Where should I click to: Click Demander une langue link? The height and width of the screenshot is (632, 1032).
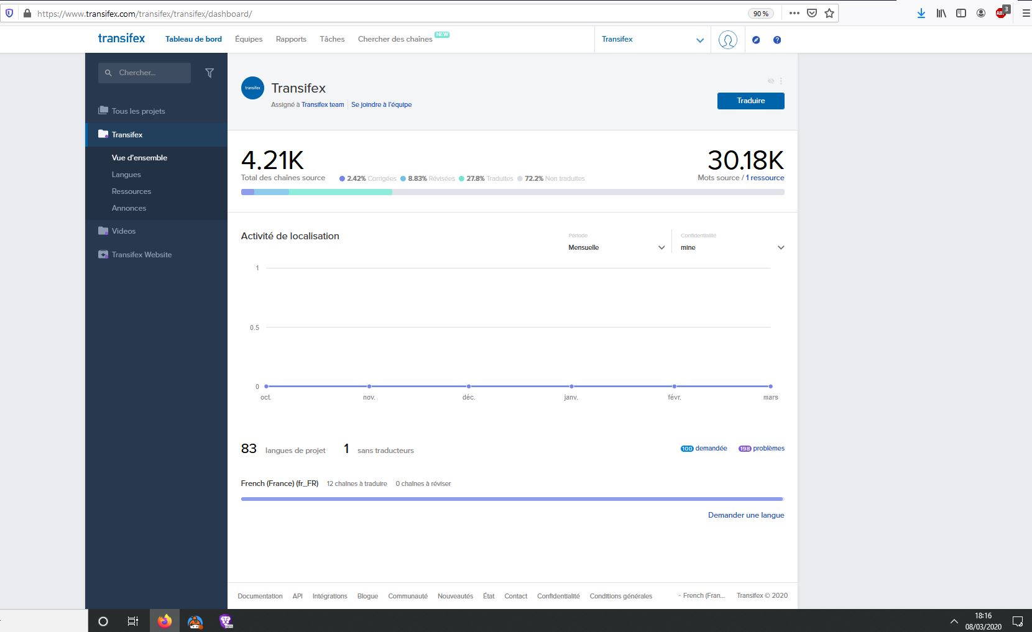(x=746, y=515)
